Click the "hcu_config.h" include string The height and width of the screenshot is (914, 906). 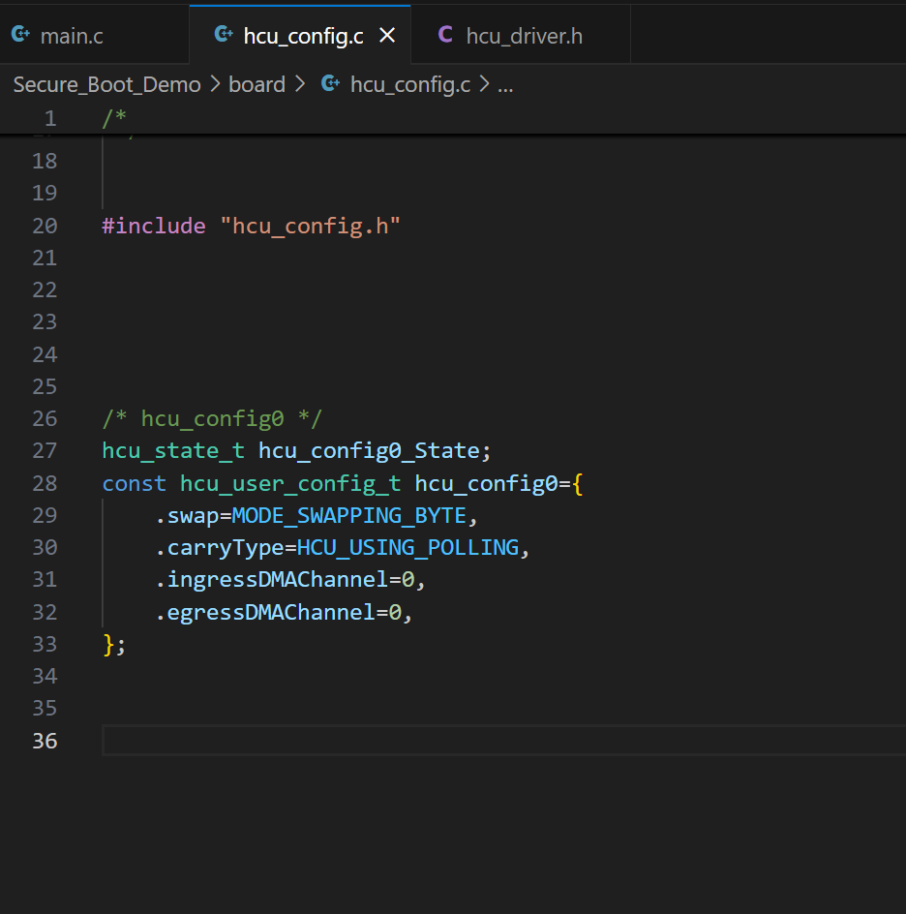310,226
